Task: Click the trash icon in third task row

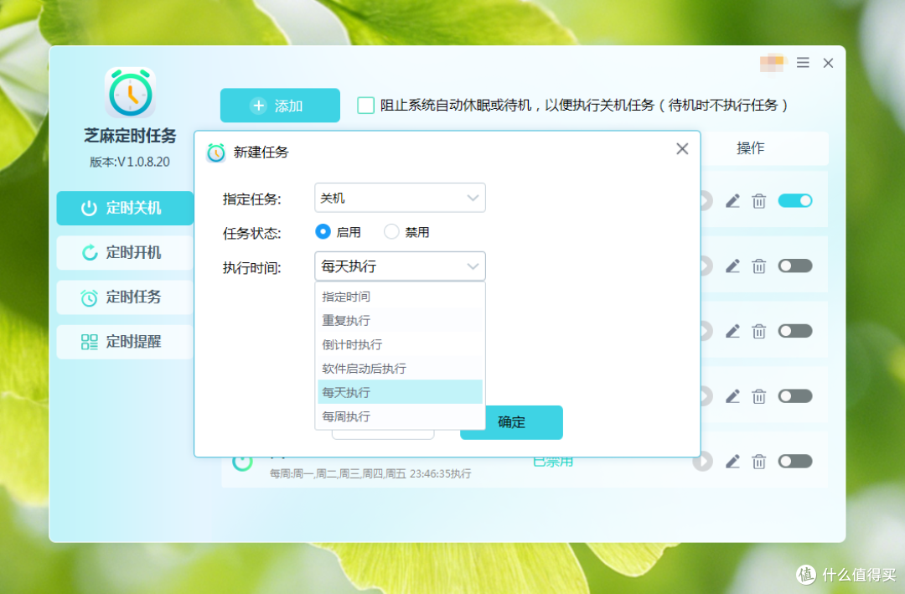Action: pyautogui.click(x=758, y=331)
